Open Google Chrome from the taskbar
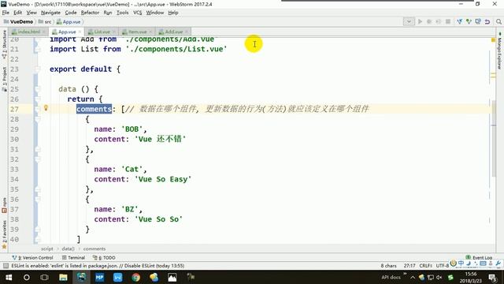The height and width of the screenshot is (284, 504). point(136,277)
